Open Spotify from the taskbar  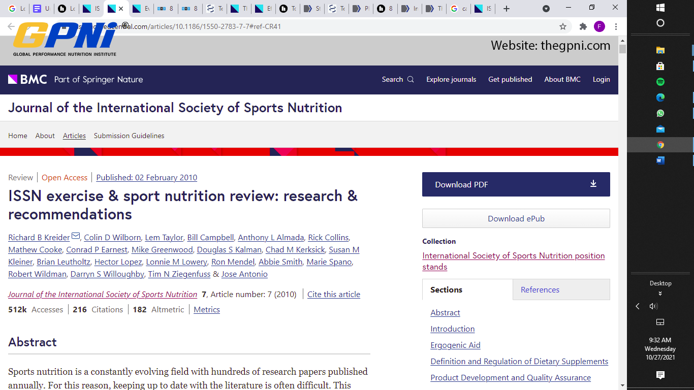[660, 82]
